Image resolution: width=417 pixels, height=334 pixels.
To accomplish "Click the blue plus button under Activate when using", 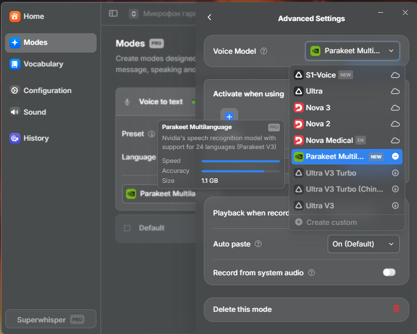I will point(229,116).
